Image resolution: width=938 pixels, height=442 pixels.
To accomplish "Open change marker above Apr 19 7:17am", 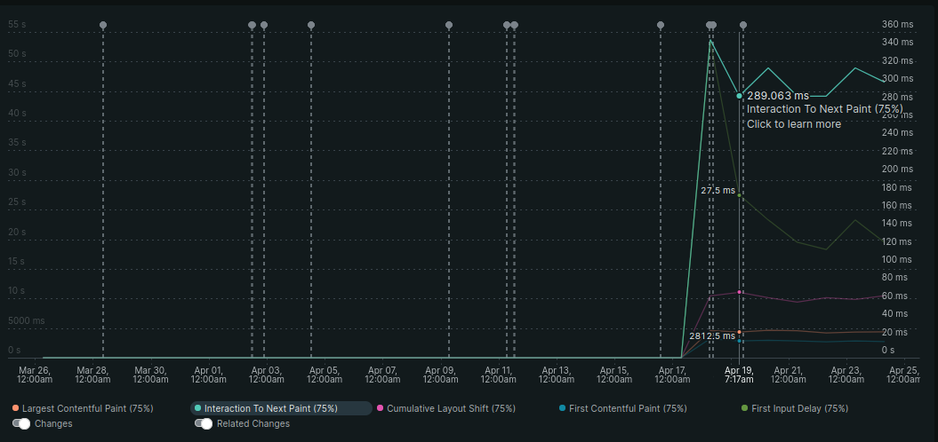I will point(743,25).
